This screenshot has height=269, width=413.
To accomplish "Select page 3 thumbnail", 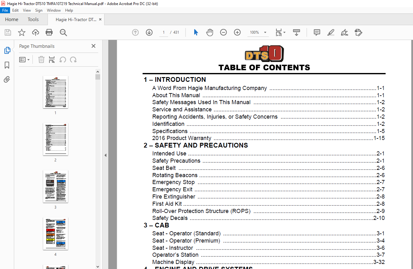I will point(55,186).
